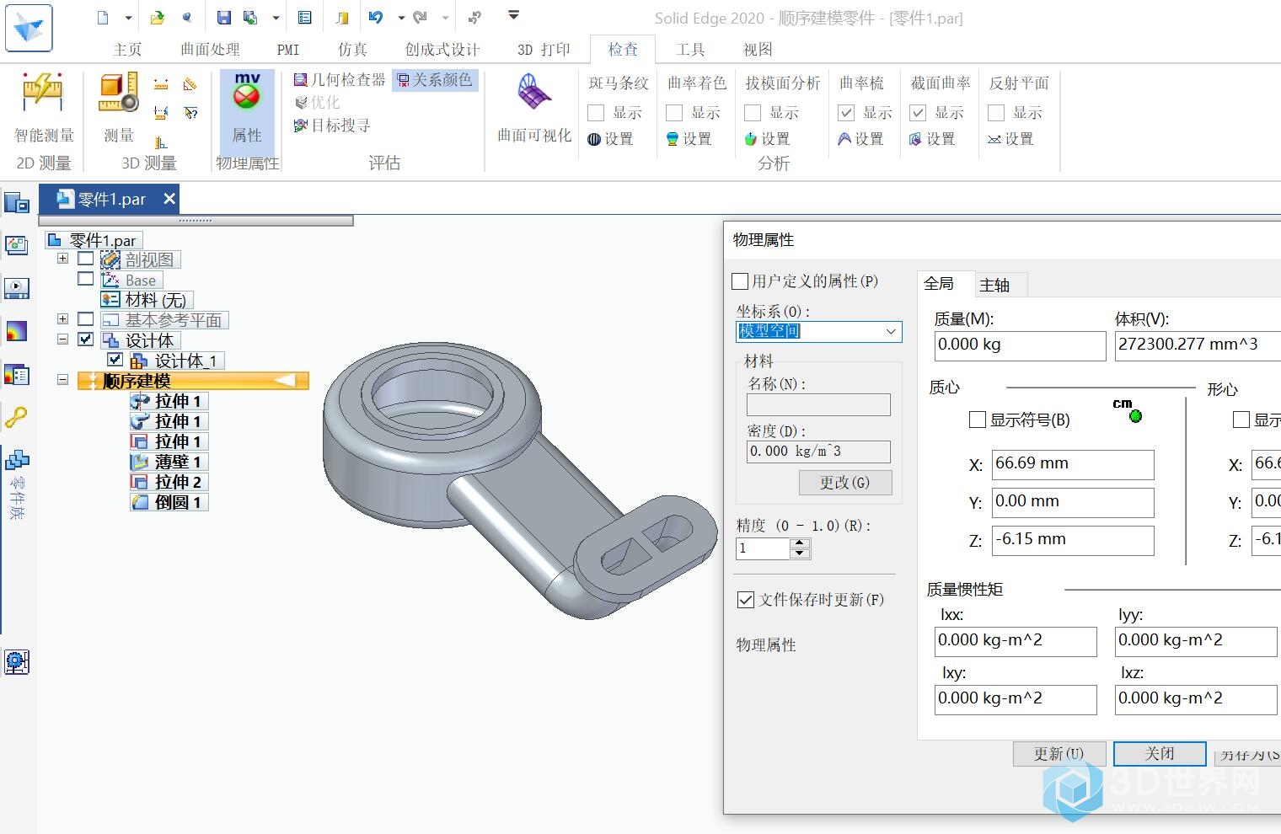Open the 零件族 family of parts sidebar tab
This screenshot has width=1281, height=834.
pos(16,484)
